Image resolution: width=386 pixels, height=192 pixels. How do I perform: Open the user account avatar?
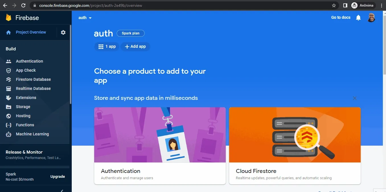pos(371,18)
